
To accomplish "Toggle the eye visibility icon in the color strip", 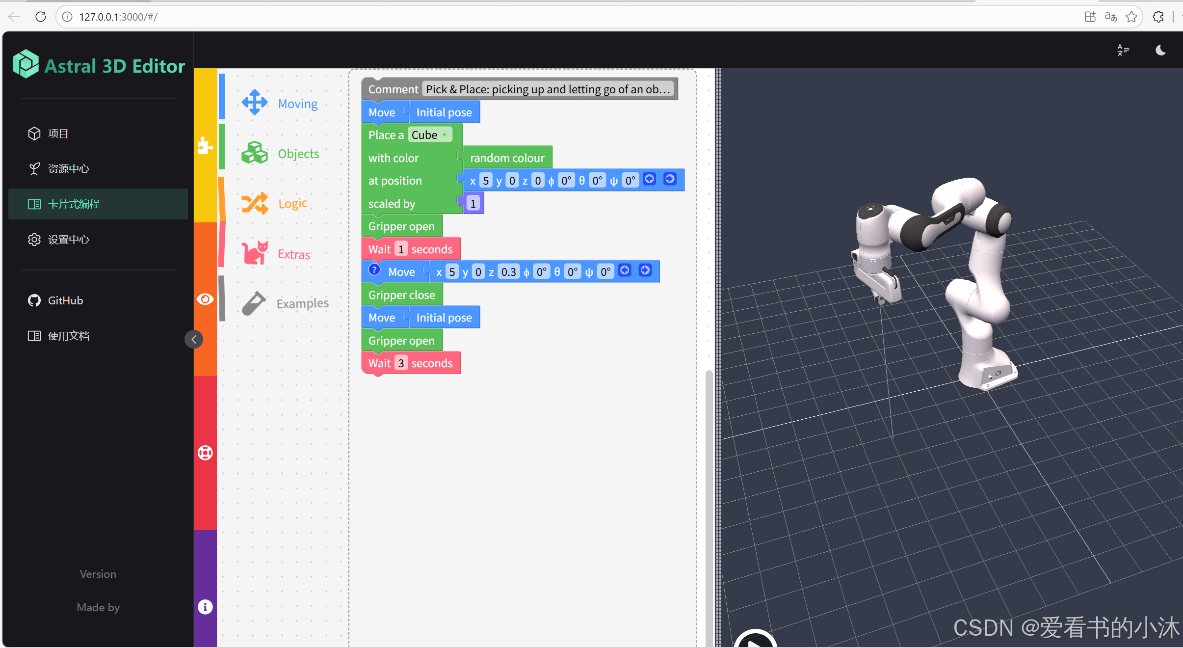I will 205,299.
